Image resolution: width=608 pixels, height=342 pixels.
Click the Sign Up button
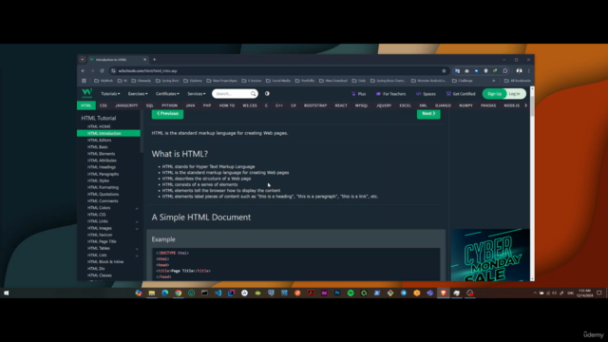[x=494, y=94]
